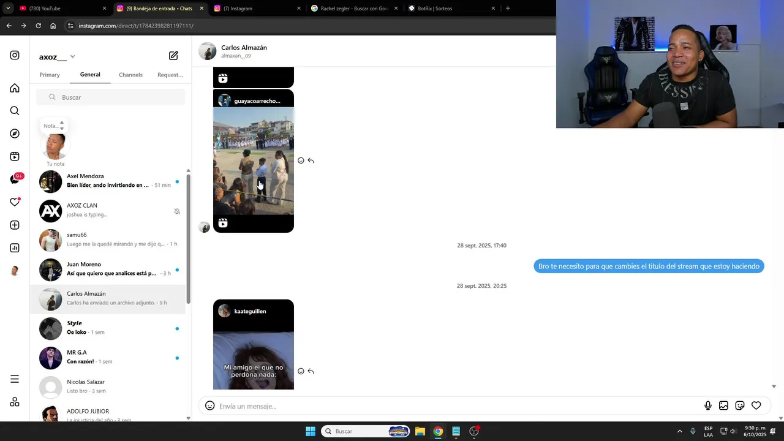Image resolution: width=784 pixels, height=441 pixels.
Task: Reload the page with browser refresh icon
Action: coord(38,26)
